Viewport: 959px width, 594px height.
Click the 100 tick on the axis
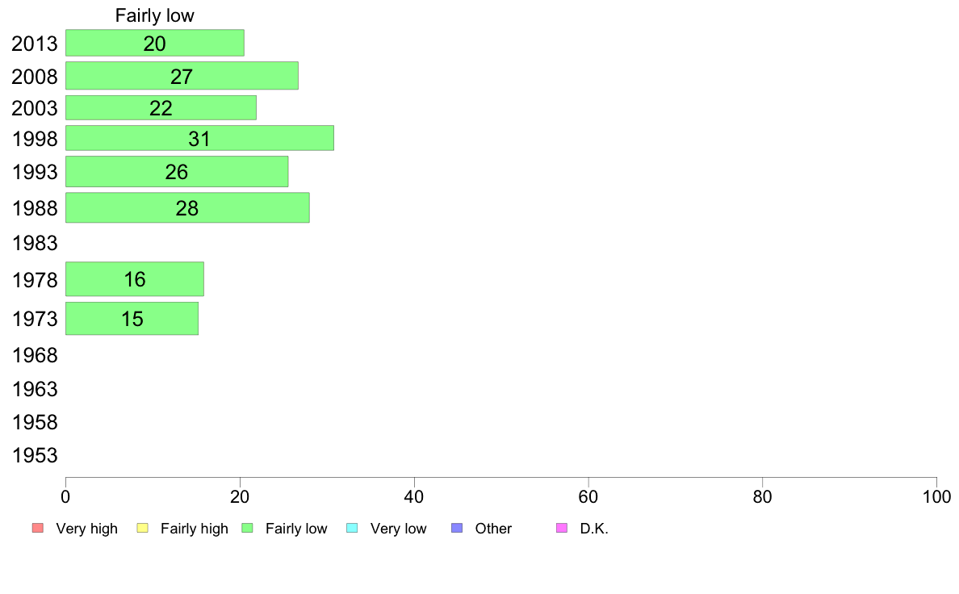936,496
